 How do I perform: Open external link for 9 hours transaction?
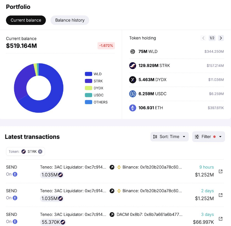(221, 171)
